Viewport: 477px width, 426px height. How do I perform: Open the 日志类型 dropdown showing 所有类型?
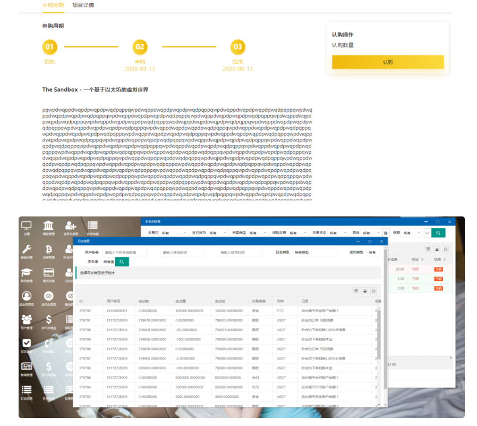tap(314, 253)
